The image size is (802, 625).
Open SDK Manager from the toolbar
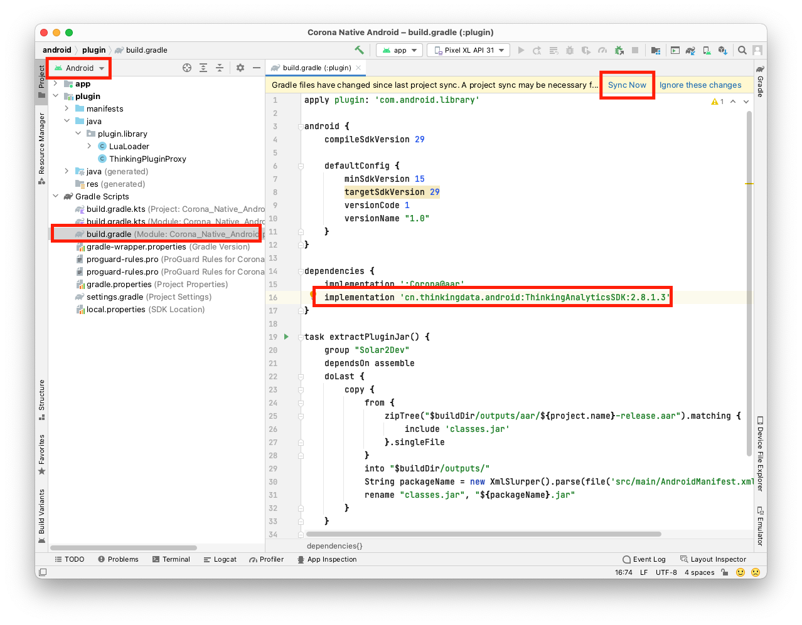(722, 50)
